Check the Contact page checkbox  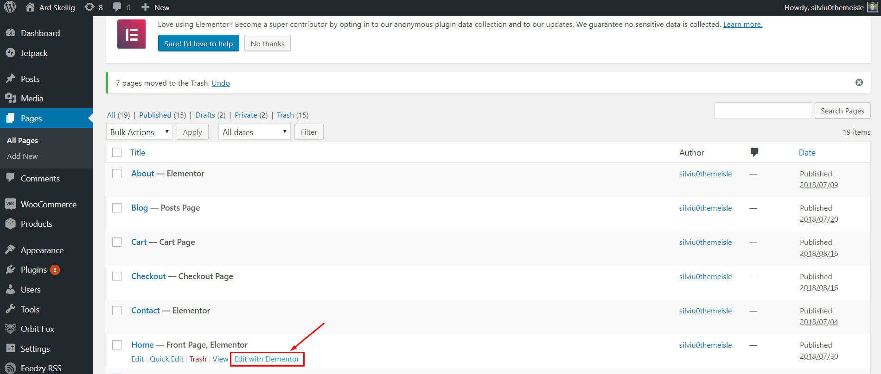tap(117, 311)
